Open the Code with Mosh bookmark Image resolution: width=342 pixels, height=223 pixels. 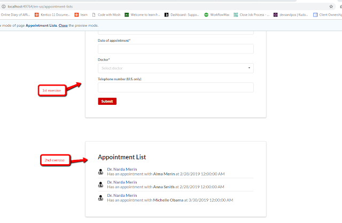click(106, 14)
